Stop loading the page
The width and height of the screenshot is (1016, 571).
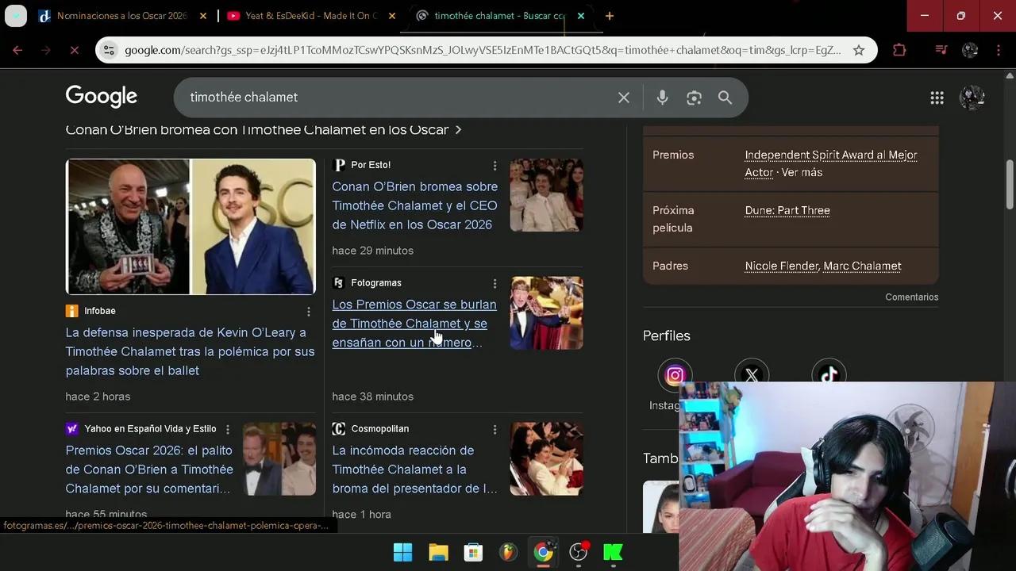pyautogui.click(x=74, y=50)
